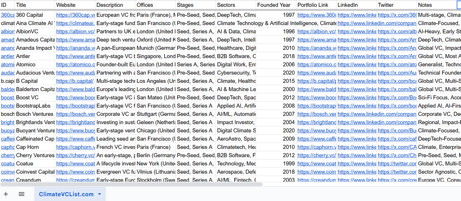Open the Boost VC ID link
This screenshot has height=201, width=461.
(x=7, y=98)
